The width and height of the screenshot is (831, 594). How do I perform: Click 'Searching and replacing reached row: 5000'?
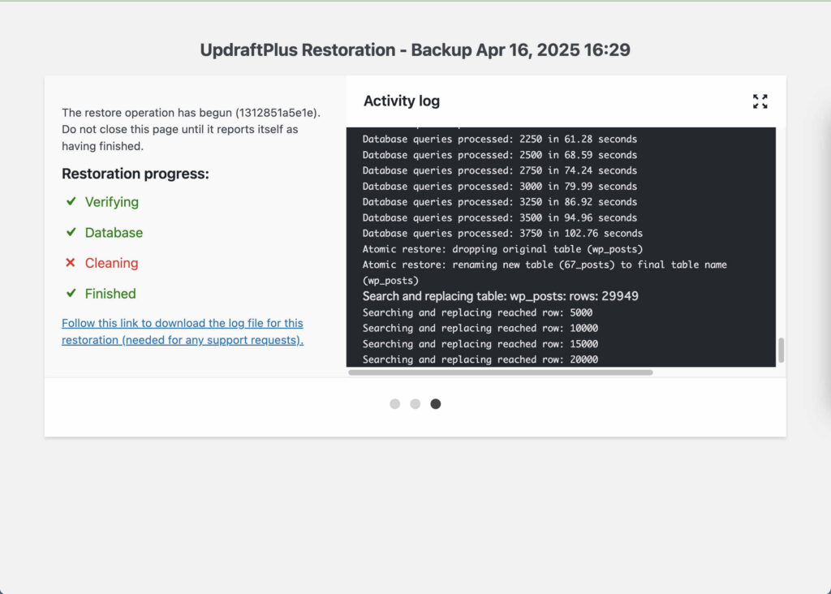tap(477, 312)
